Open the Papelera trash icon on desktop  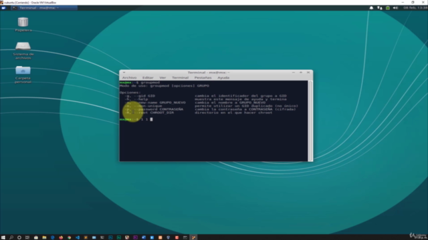(x=23, y=22)
